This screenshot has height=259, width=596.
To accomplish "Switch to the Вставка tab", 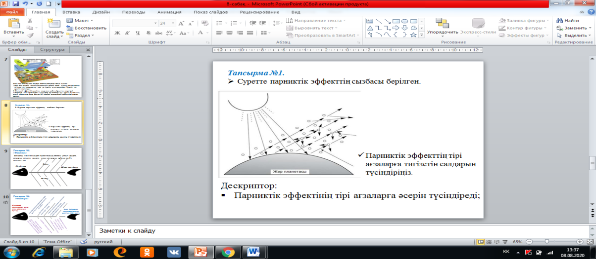I will pyautogui.click(x=71, y=11).
